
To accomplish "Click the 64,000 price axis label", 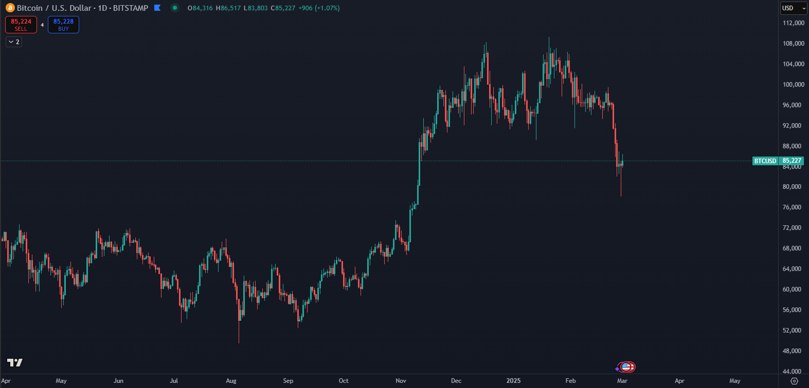I will point(793,269).
